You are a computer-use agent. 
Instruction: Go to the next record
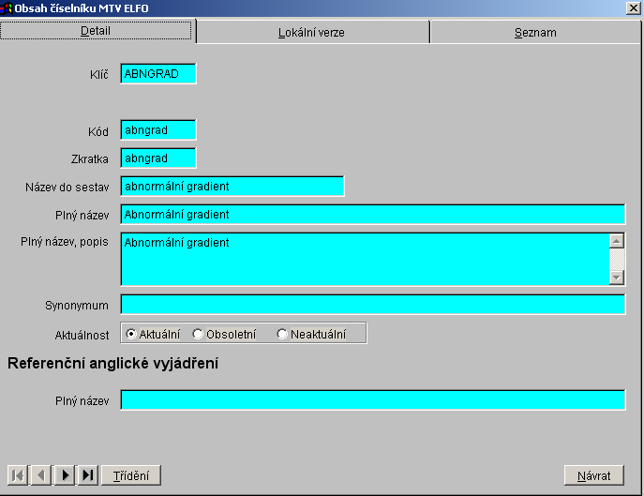click(x=65, y=475)
